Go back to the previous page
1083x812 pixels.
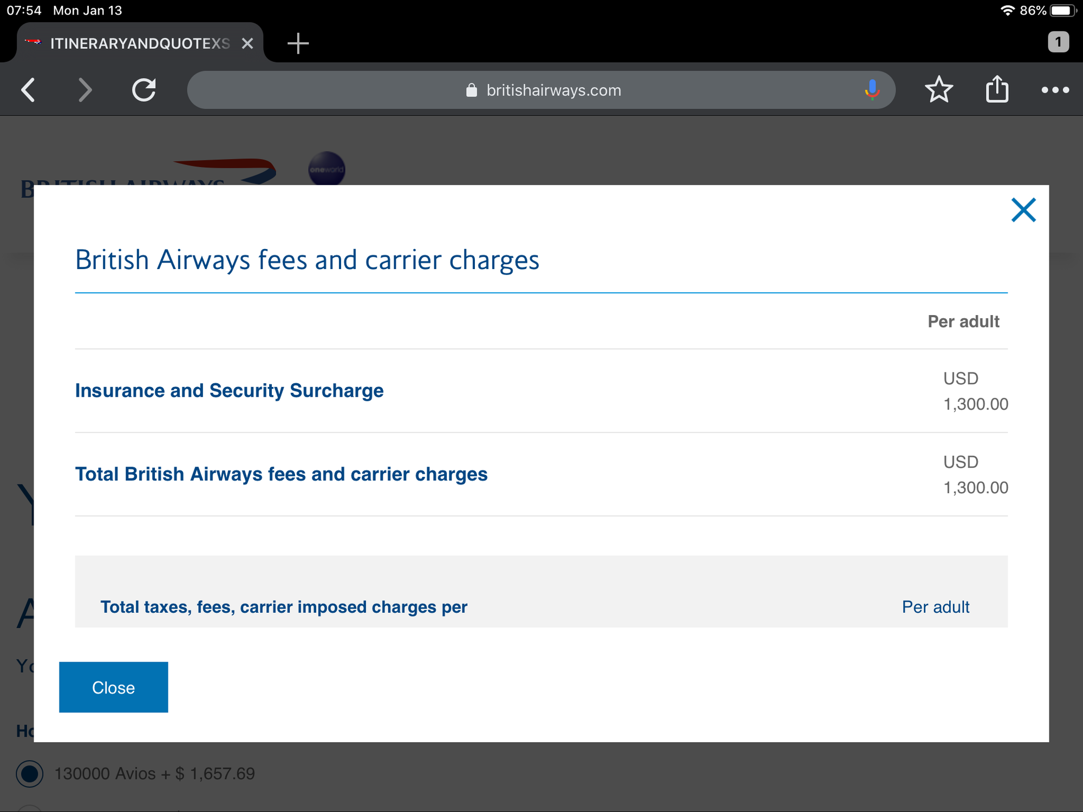point(28,90)
